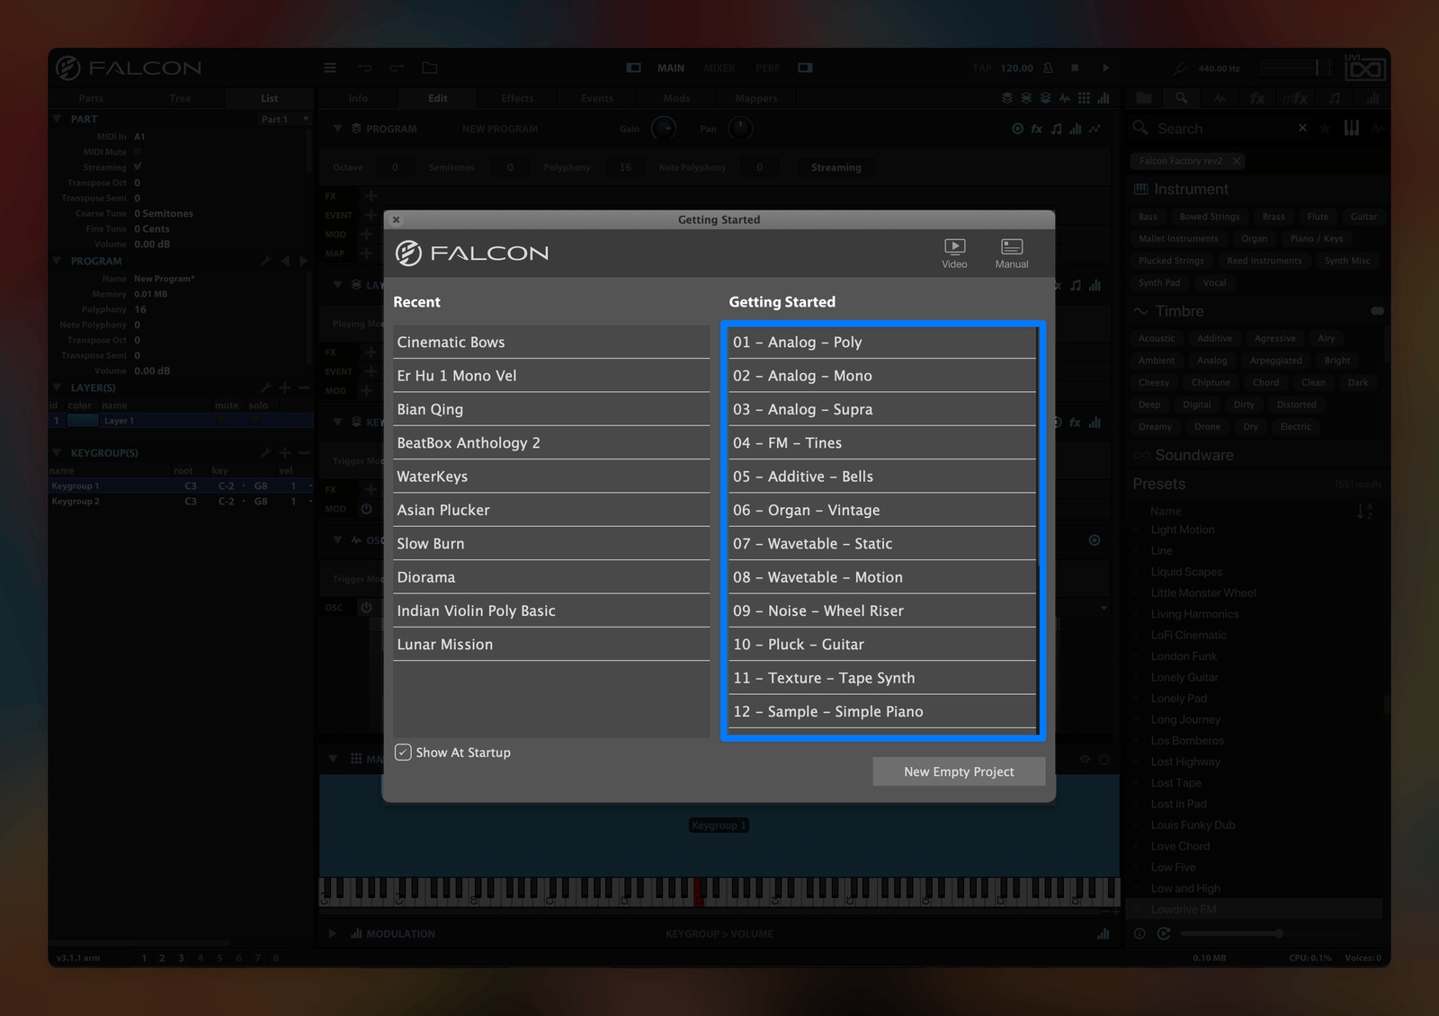
Task: Toggle the Timbre section switch
Action: point(1377,311)
